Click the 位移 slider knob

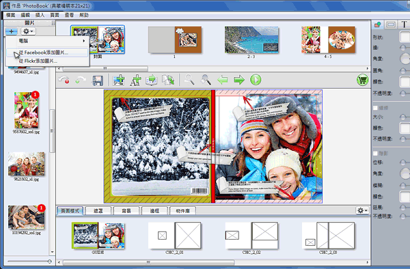(403, 162)
